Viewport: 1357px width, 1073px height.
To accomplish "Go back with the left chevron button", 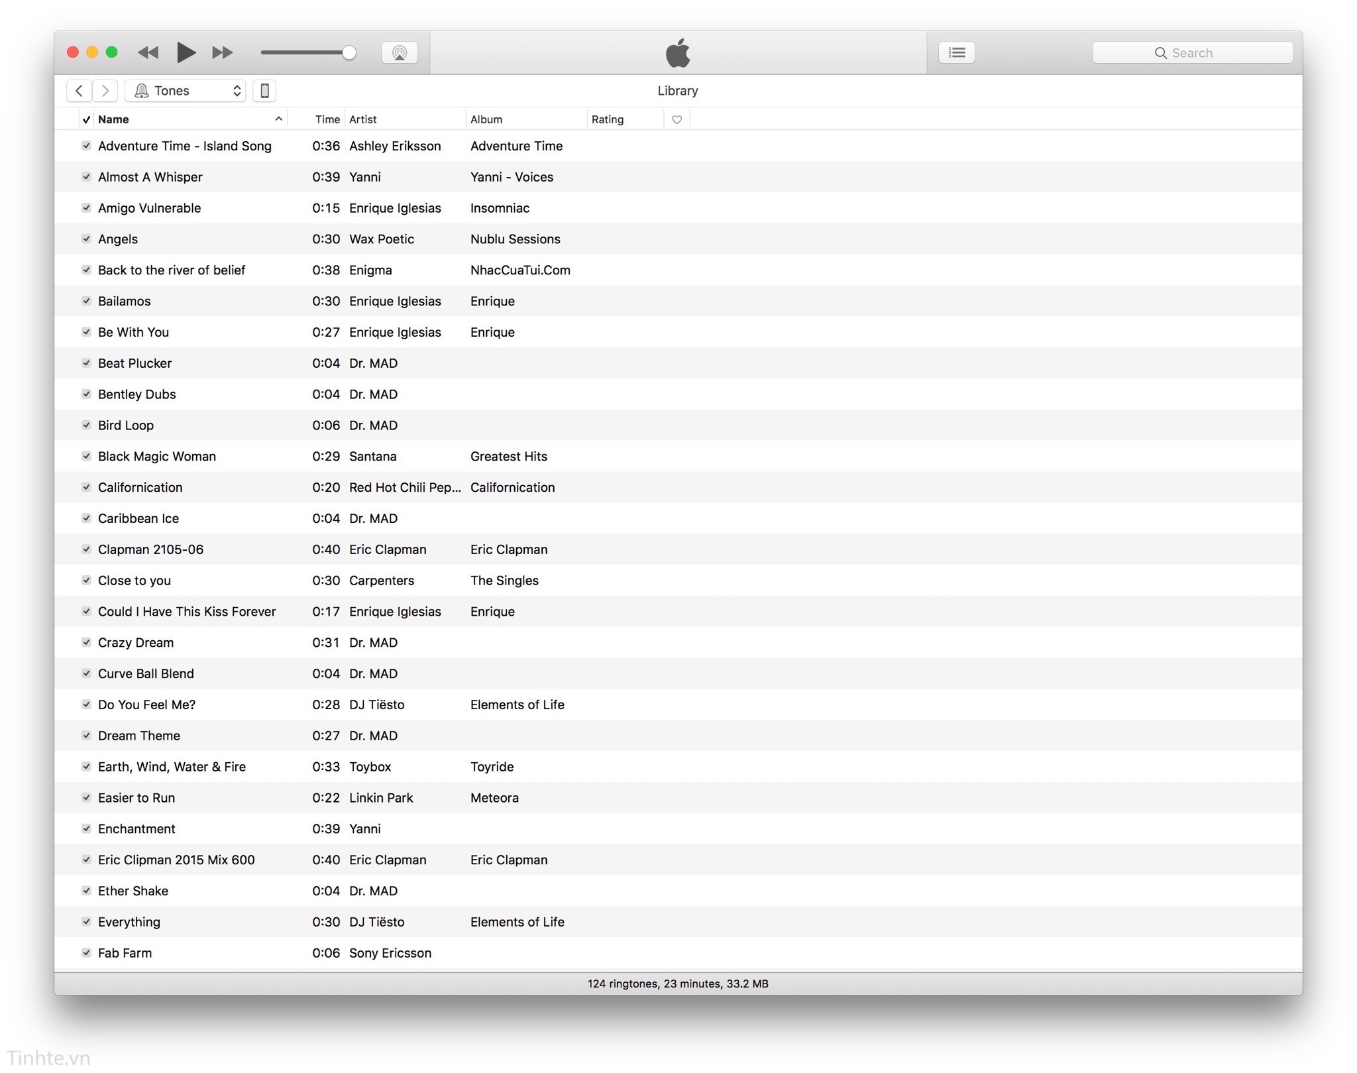I will pos(79,91).
